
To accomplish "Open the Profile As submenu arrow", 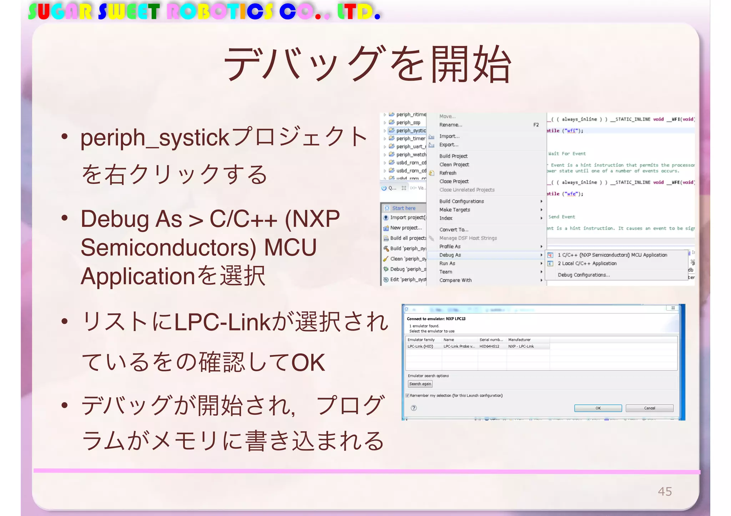I will click(541, 246).
